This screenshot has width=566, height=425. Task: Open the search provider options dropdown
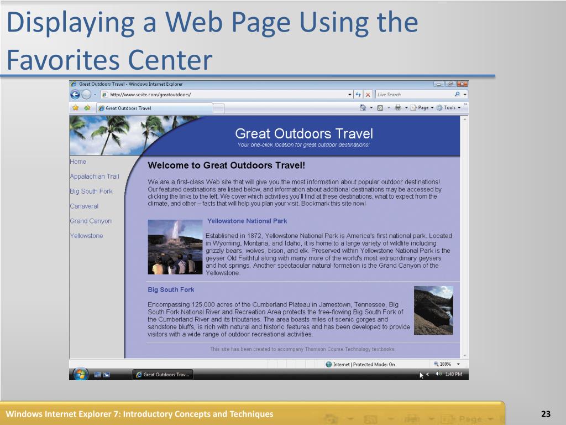point(465,95)
